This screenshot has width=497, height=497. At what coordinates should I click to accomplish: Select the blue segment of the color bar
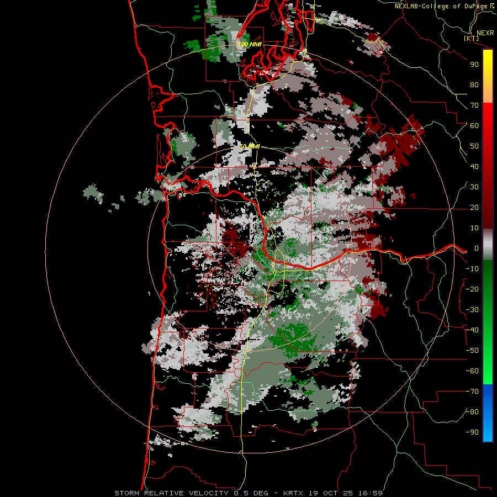pos(488,413)
